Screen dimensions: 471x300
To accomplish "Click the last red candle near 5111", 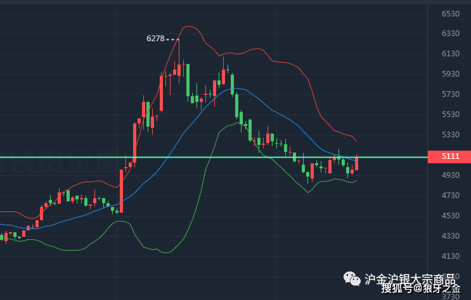I will (x=356, y=163).
